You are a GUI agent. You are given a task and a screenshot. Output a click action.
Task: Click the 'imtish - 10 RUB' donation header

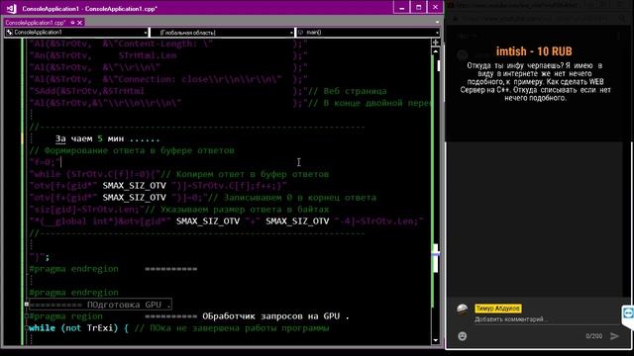pyautogui.click(x=534, y=51)
